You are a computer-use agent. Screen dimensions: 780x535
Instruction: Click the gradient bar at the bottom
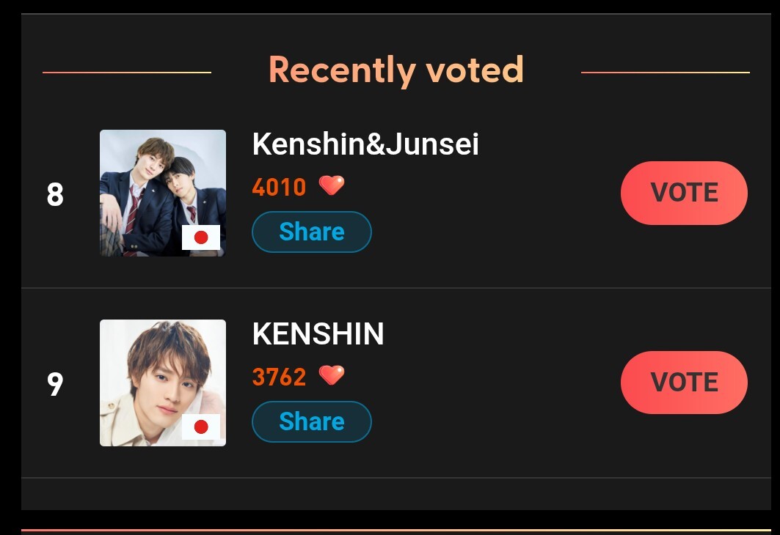tap(396, 531)
